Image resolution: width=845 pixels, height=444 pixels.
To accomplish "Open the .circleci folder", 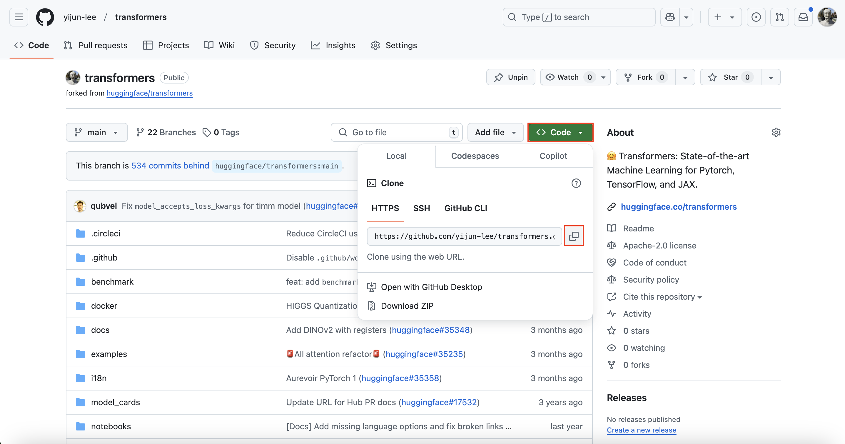I will (x=106, y=233).
